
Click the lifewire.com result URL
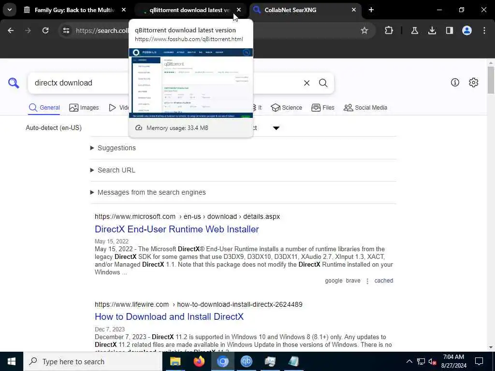point(199,304)
